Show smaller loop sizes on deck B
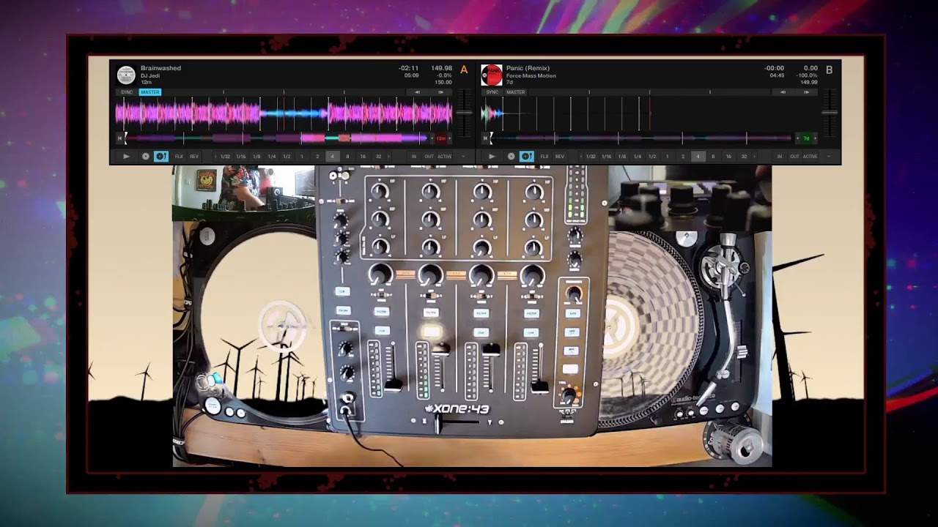This screenshot has width=938, height=527. coord(581,157)
